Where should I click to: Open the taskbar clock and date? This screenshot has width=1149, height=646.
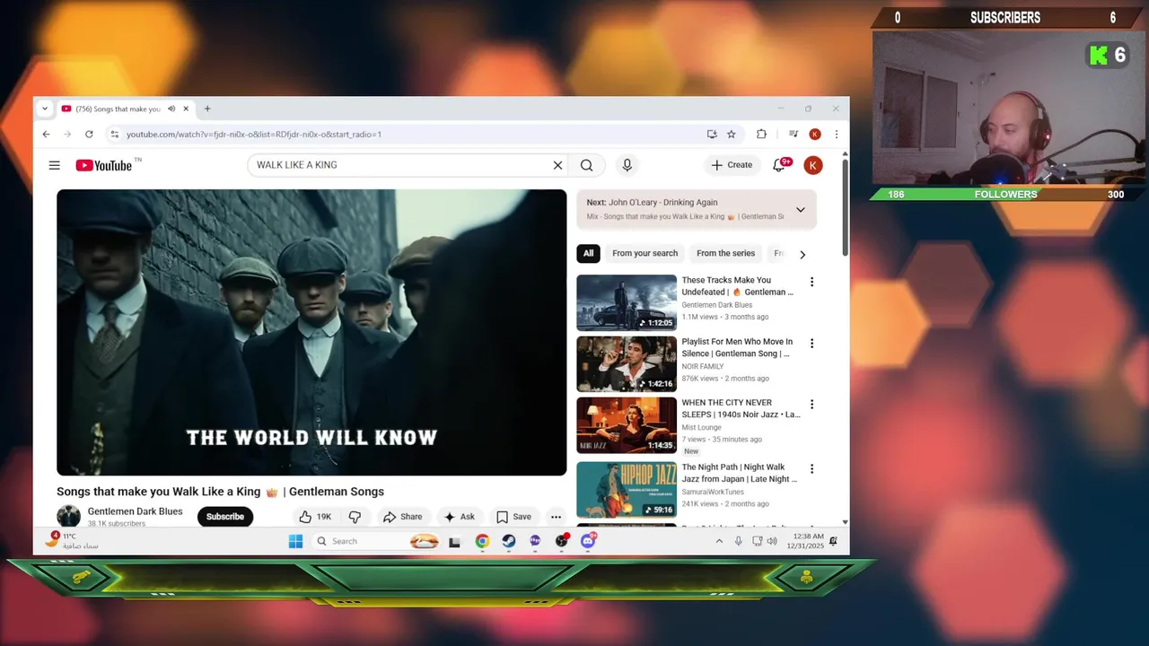(805, 541)
